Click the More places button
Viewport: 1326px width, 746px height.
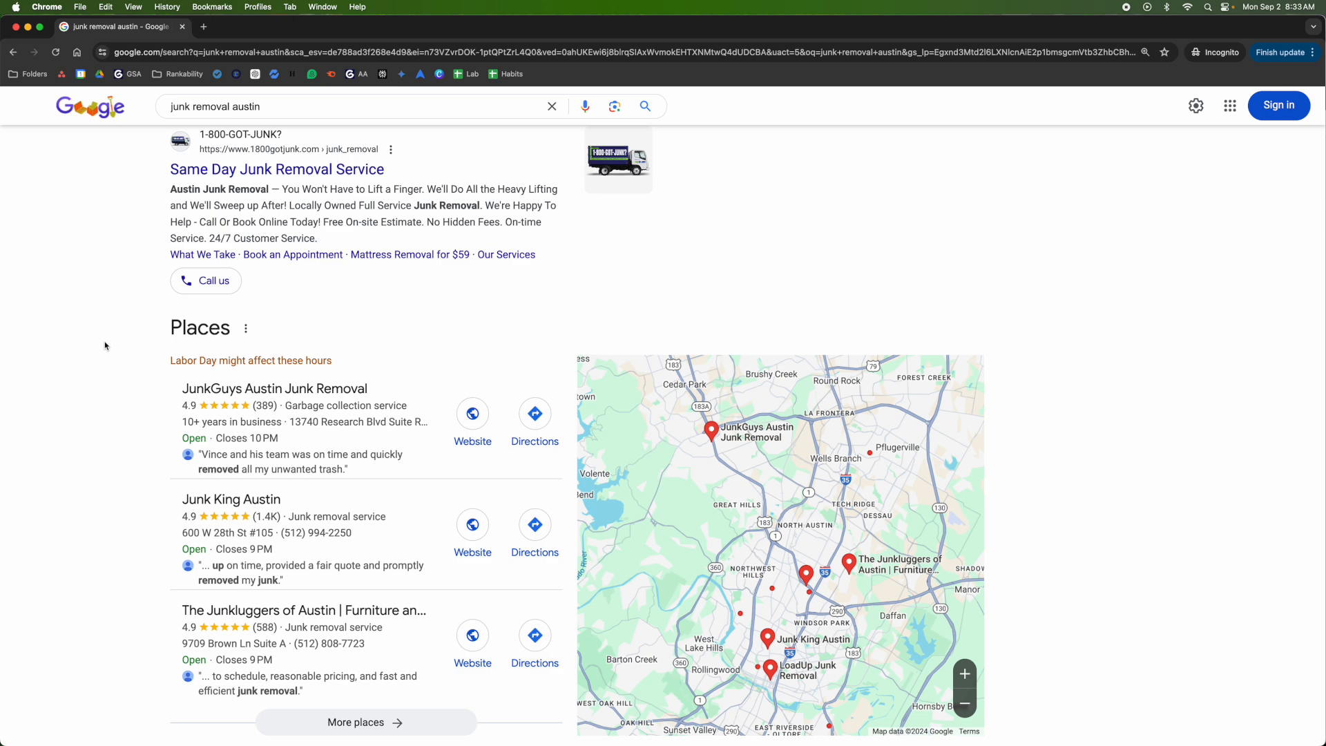coord(365,723)
